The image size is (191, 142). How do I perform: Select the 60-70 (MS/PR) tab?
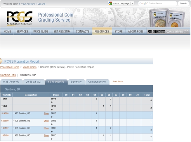coord(56,82)
